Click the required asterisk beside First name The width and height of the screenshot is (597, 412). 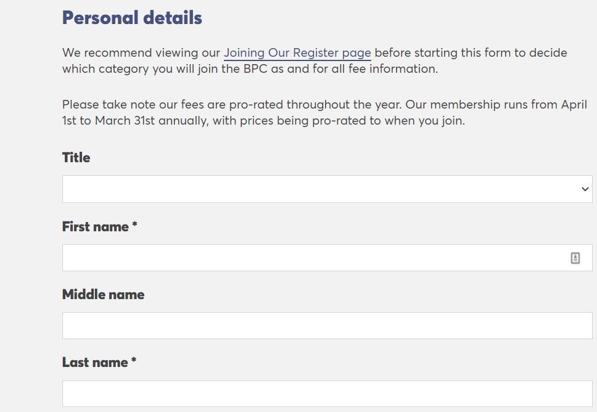(x=134, y=226)
